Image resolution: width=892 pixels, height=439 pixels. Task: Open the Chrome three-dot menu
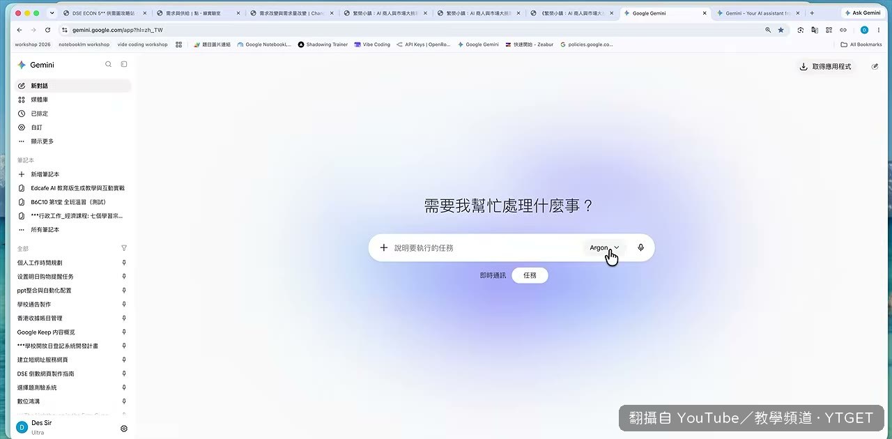point(879,30)
